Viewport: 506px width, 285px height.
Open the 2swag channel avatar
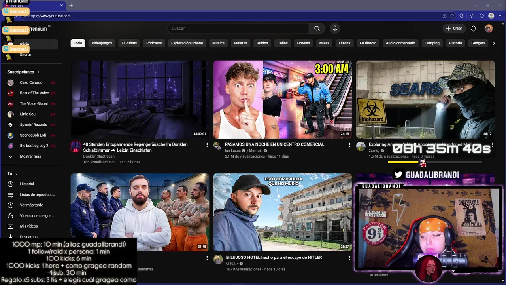point(361,146)
